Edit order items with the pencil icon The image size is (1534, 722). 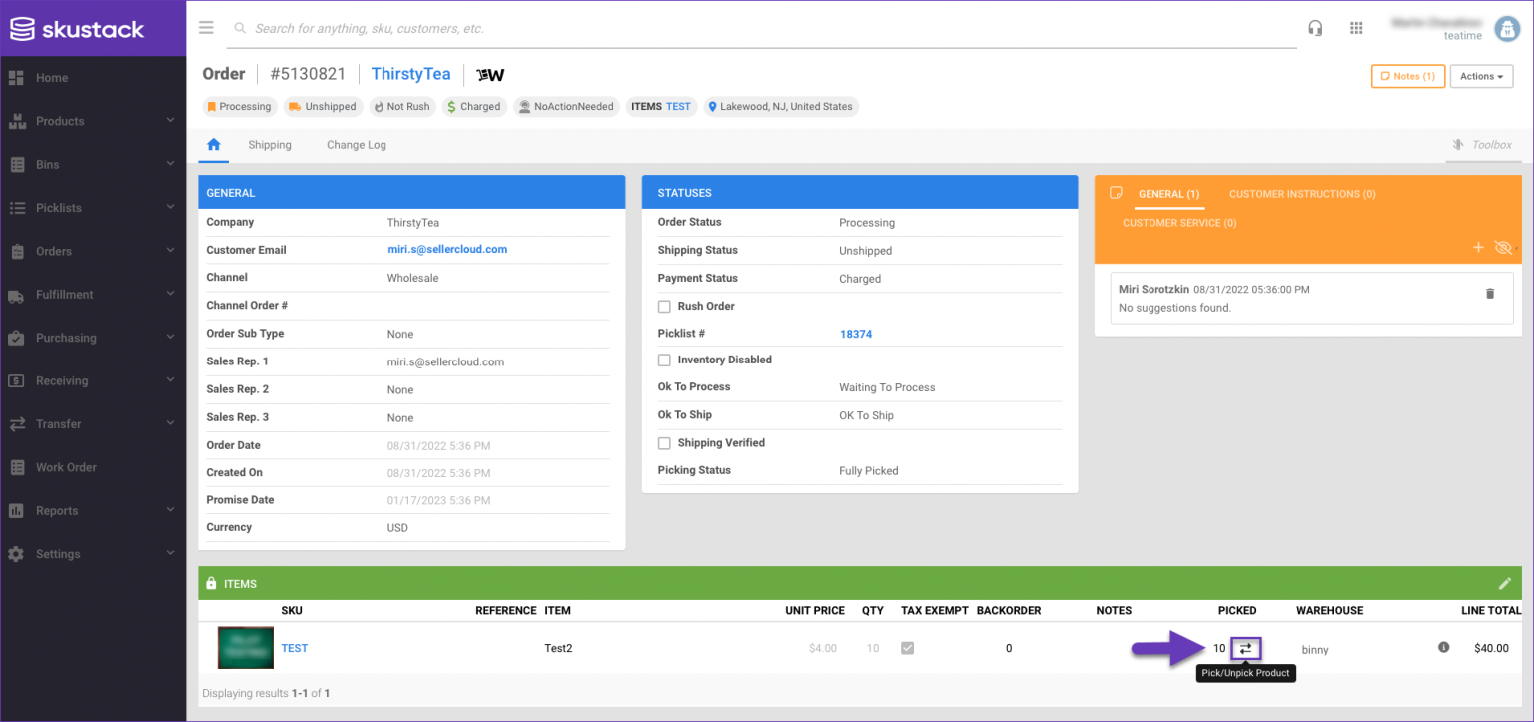tap(1505, 583)
